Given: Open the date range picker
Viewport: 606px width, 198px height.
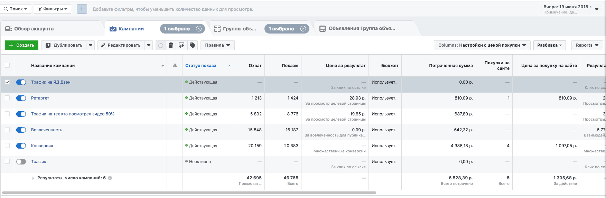Looking at the screenshot, I should click(x=571, y=9).
